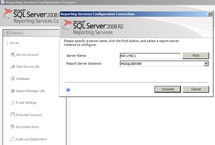
Task: Click the 'Reporting Services Configuration Manager' window title
Action: click(41, 2)
